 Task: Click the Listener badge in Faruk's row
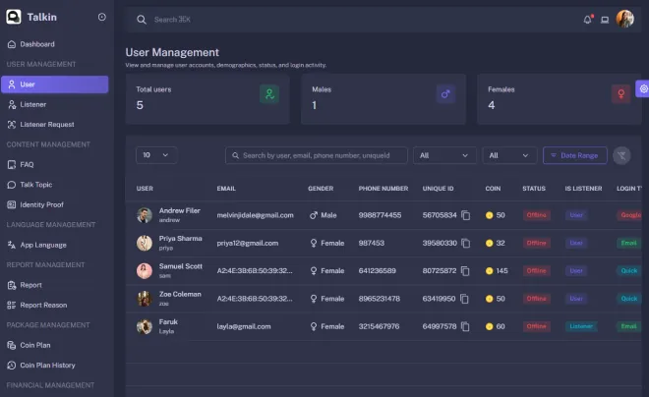581,326
